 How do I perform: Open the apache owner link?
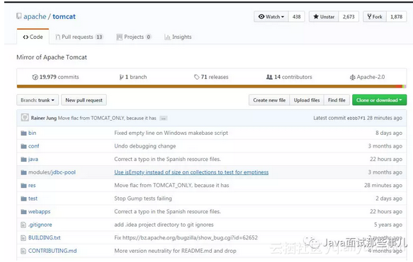coord(35,16)
